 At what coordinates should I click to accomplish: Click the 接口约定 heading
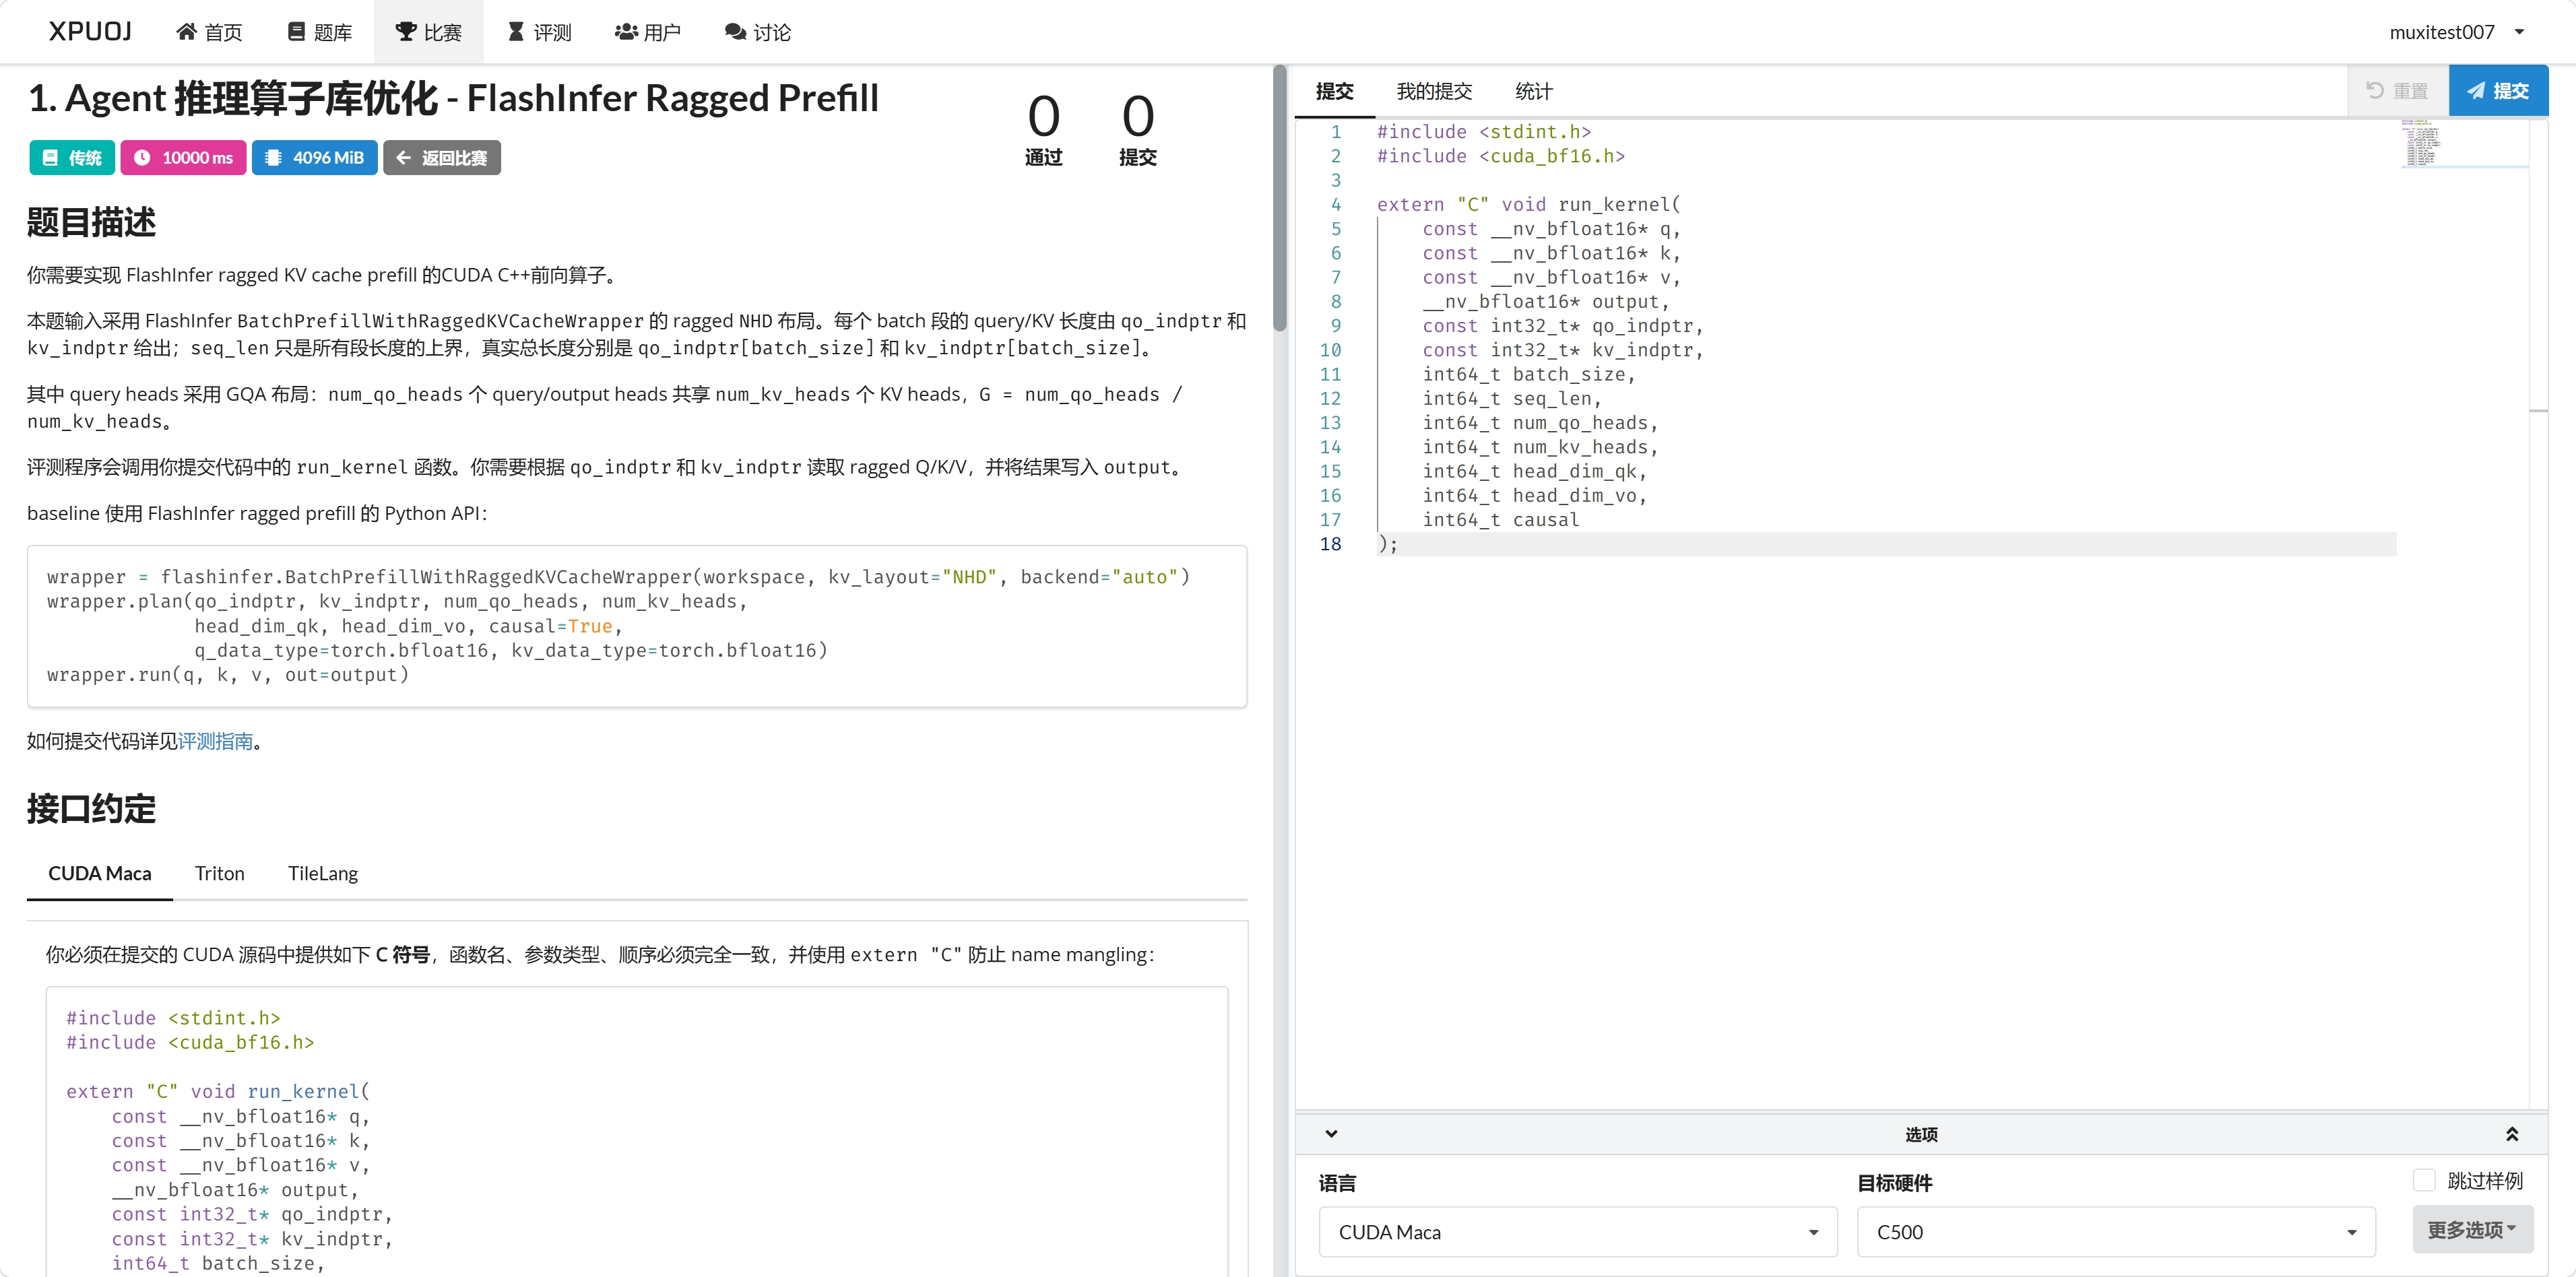[92, 809]
